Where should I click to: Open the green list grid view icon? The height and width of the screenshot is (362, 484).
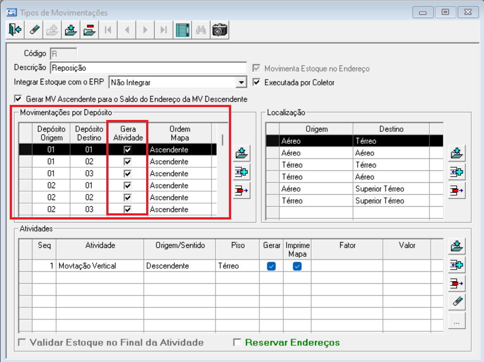(x=182, y=30)
